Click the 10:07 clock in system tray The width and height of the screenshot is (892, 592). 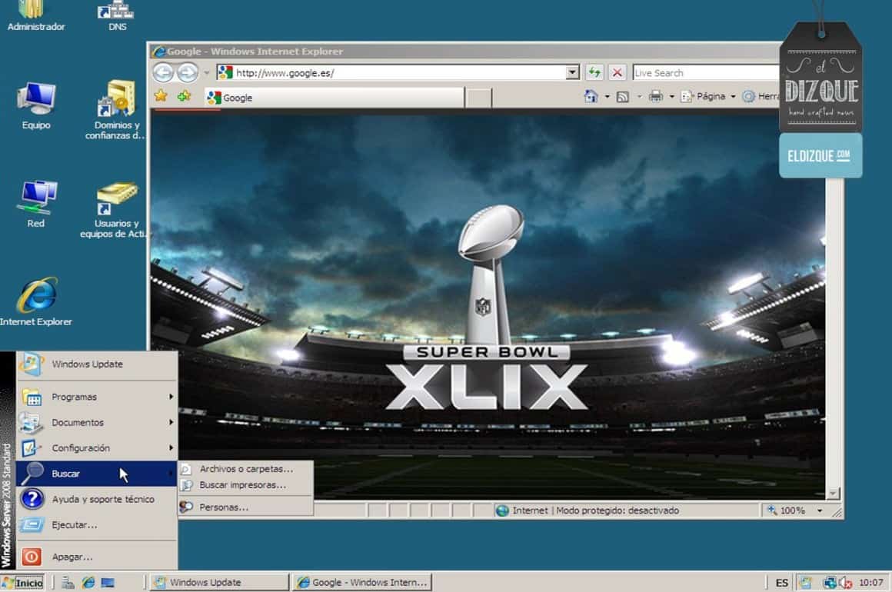click(x=871, y=582)
